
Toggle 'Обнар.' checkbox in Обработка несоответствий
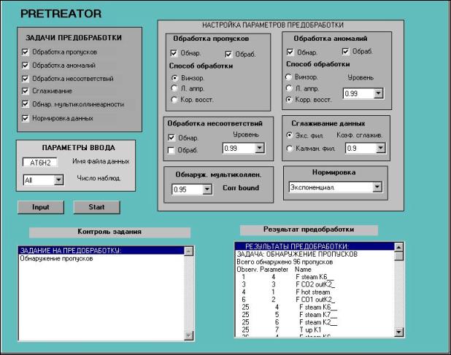171,138
